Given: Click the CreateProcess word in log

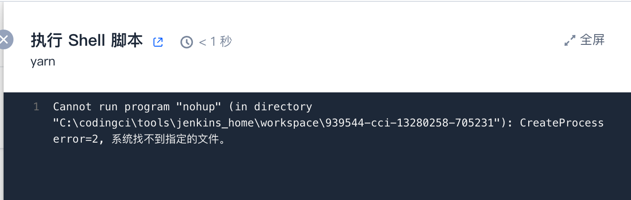Looking at the screenshot, I should click(x=562, y=123).
